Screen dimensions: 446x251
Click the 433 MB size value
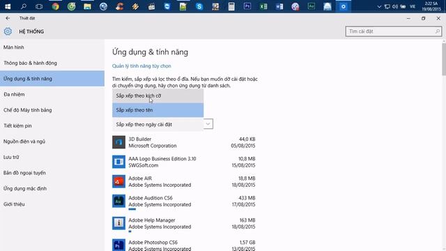tap(247, 198)
